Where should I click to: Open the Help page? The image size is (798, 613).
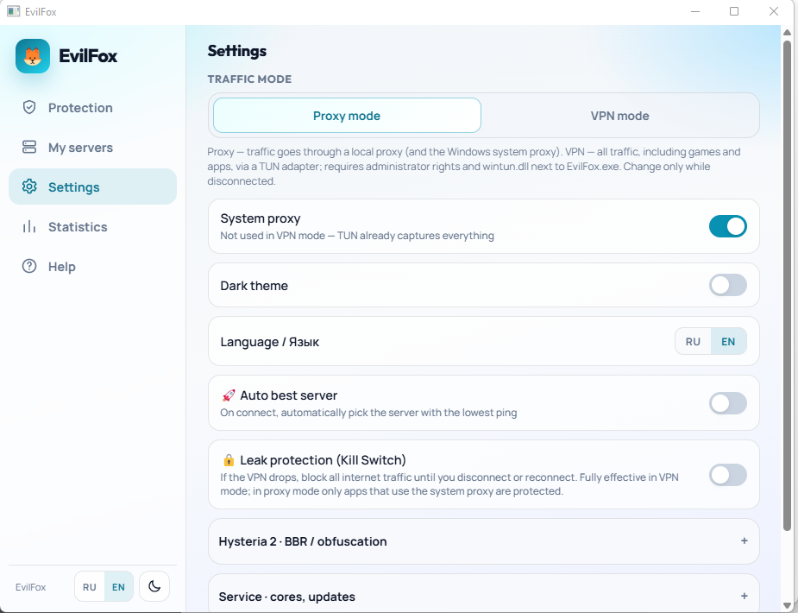(x=92, y=266)
